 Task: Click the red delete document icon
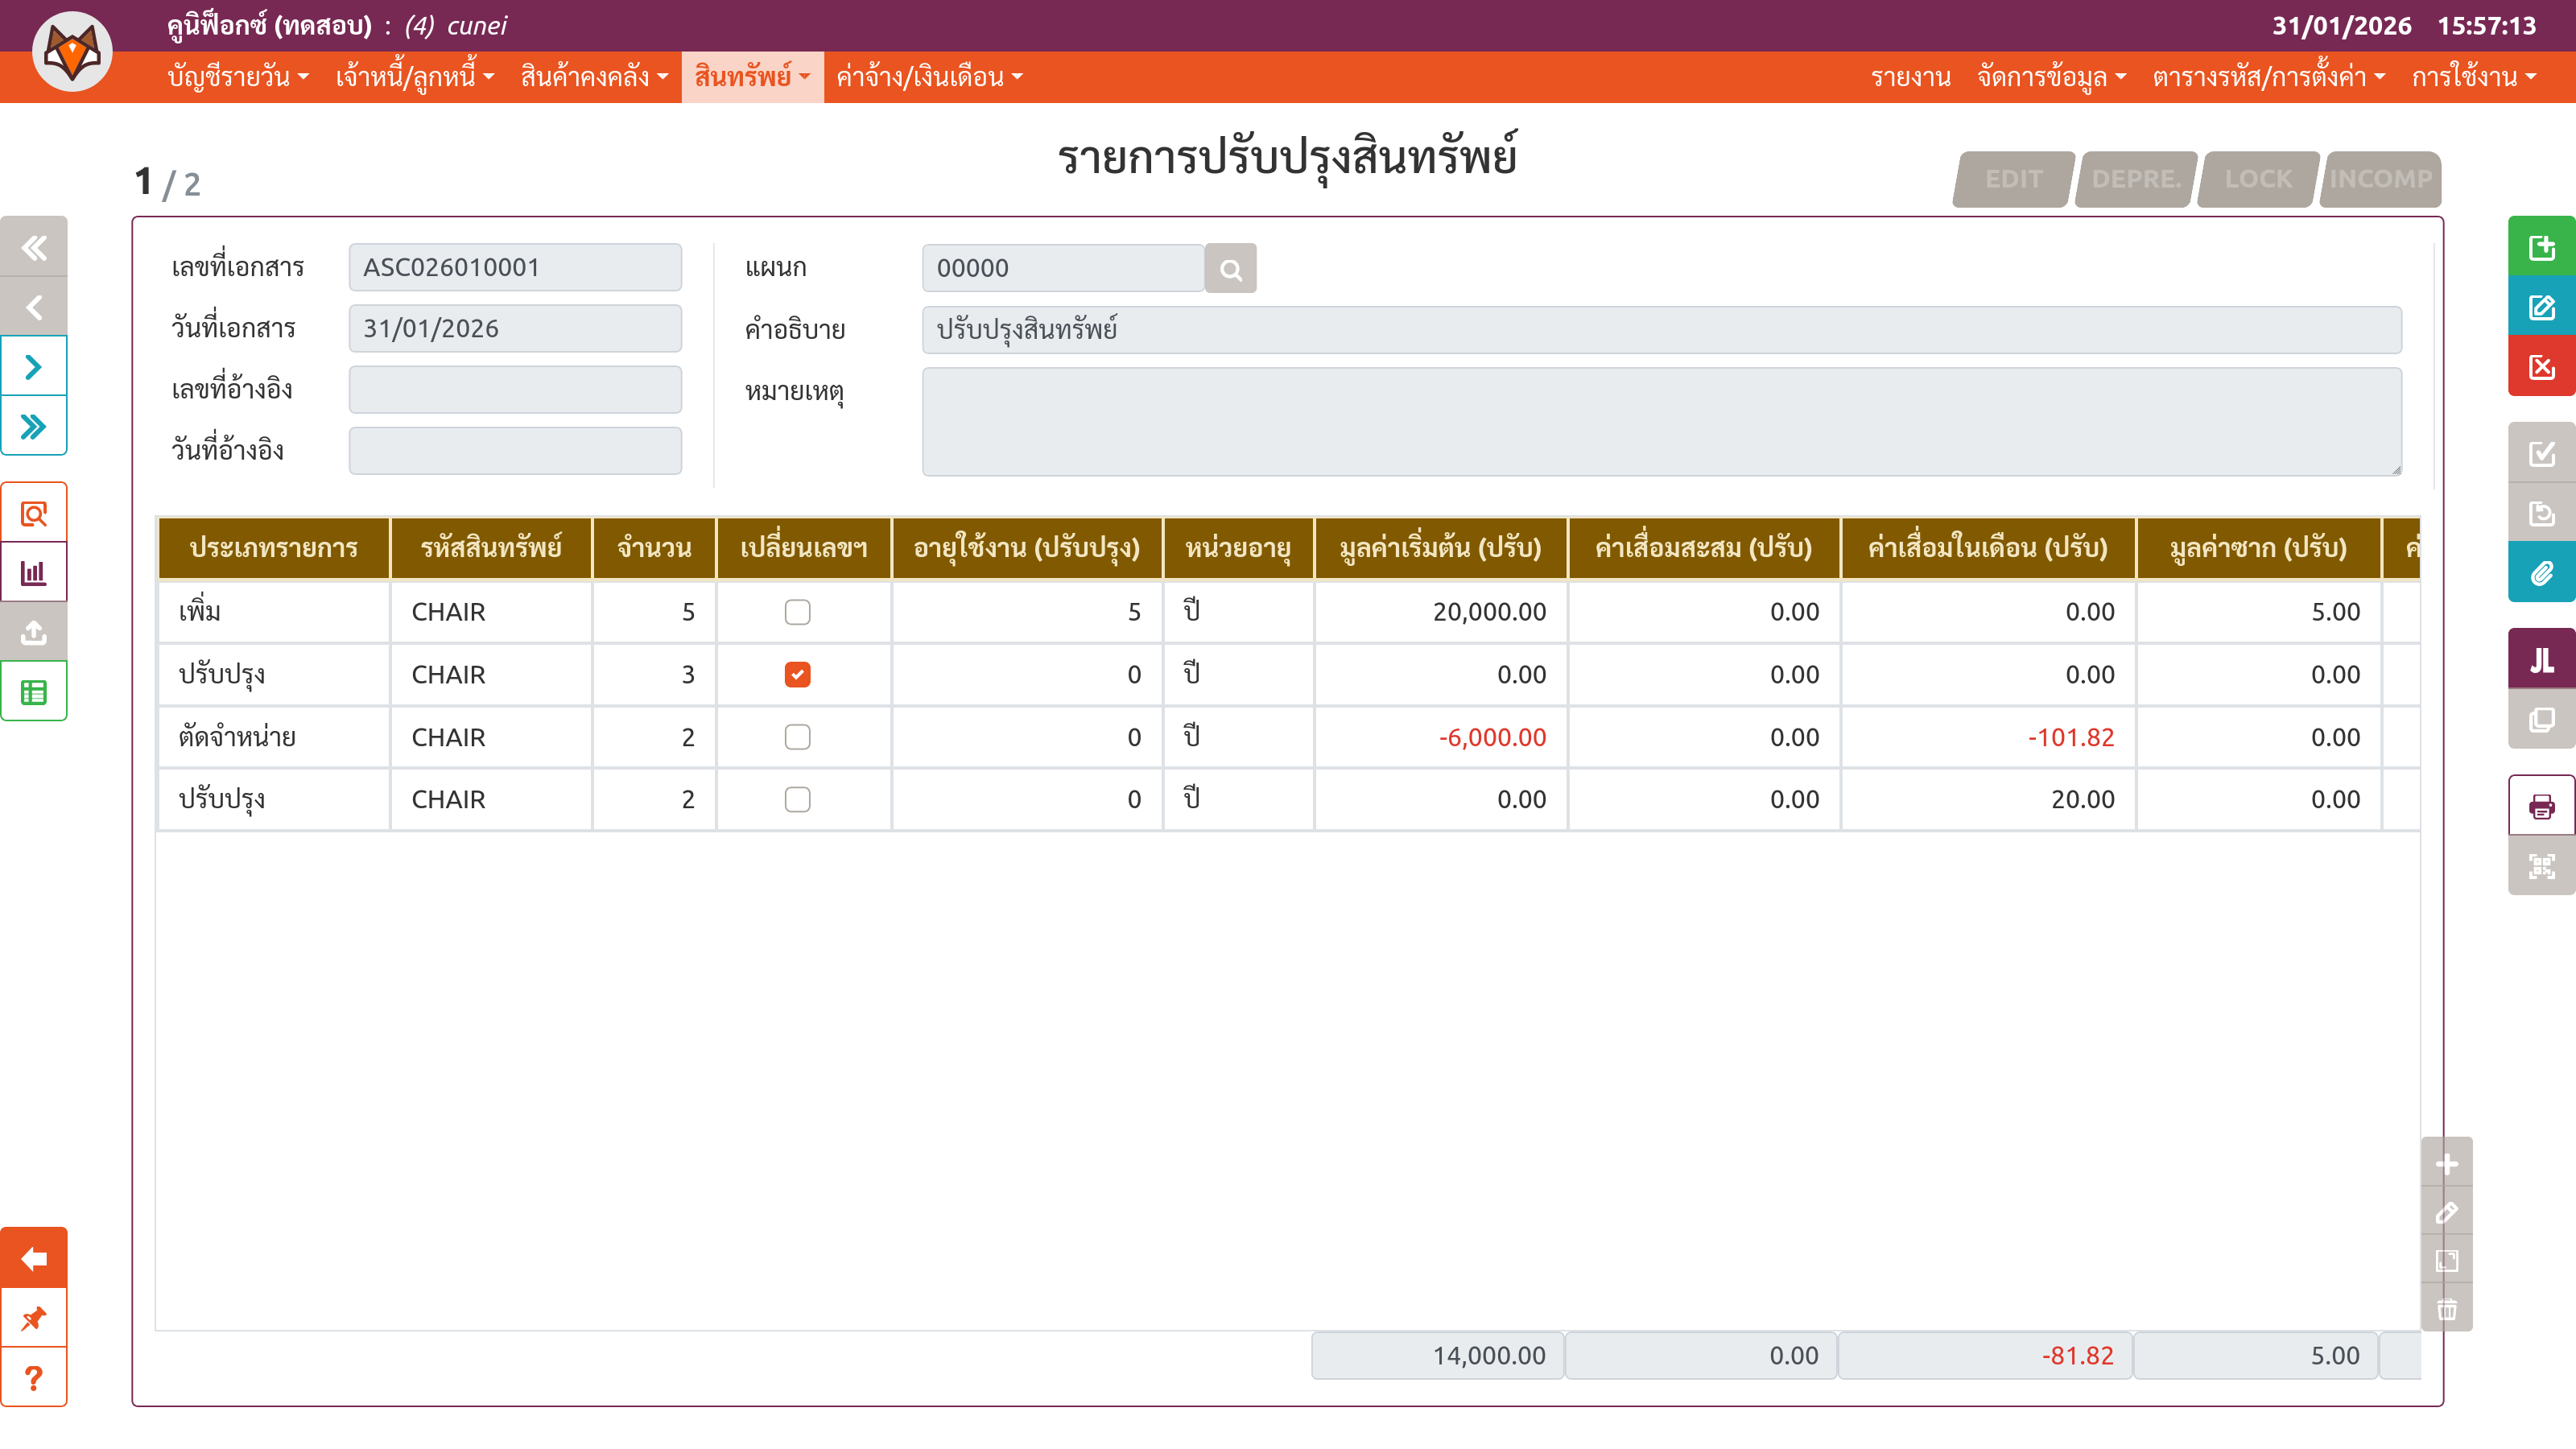[x=2541, y=367]
